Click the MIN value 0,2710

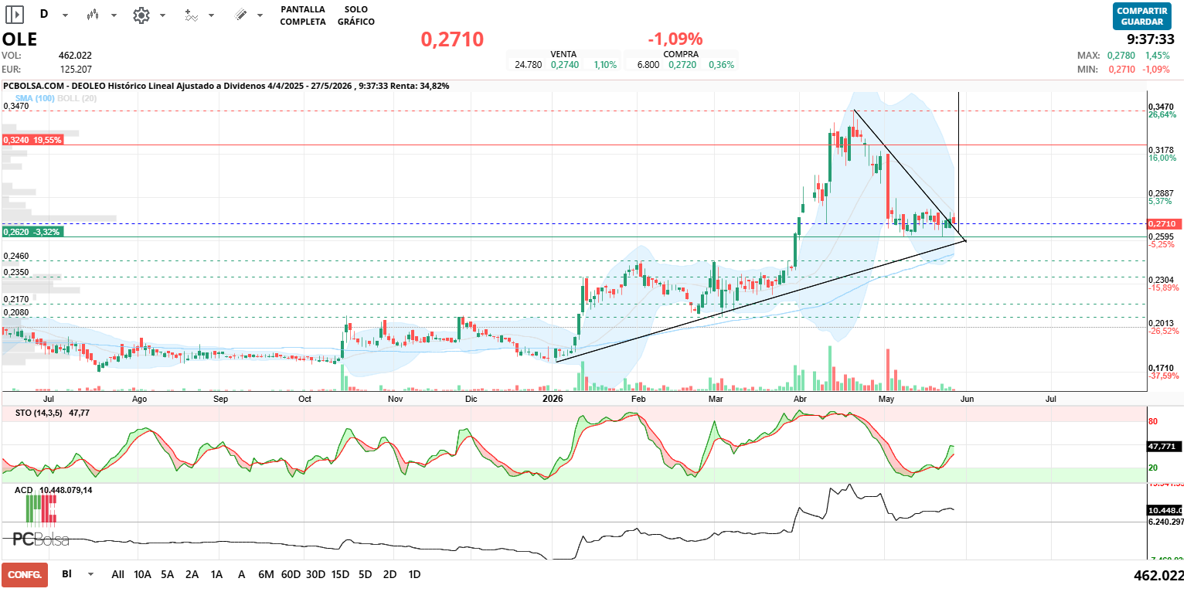pyautogui.click(x=1121, y=70)
